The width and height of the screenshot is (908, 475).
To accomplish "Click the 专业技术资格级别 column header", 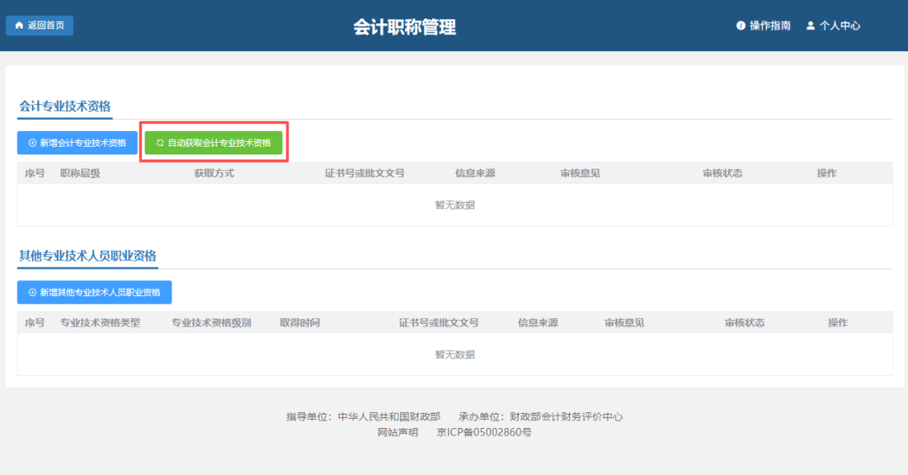I will click(x=211, y=322).
